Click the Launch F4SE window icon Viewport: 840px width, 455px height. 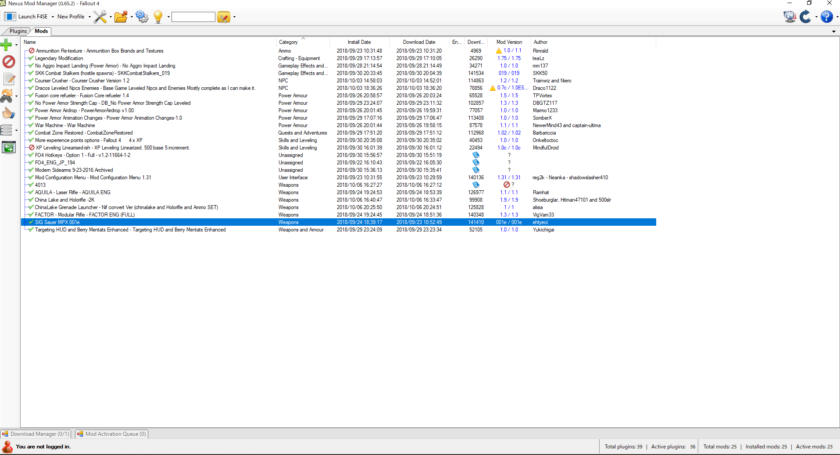point(10,17)
